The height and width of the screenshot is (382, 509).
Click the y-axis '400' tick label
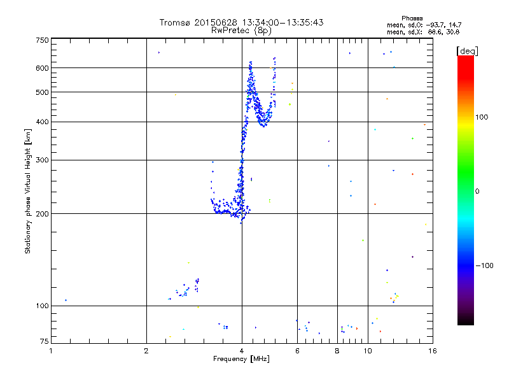coord(42,122)
